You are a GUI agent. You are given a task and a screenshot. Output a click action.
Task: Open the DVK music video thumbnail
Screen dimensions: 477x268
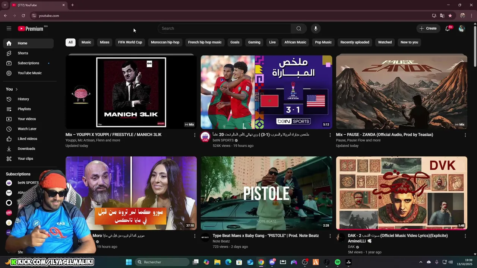(x=402, y=193)
